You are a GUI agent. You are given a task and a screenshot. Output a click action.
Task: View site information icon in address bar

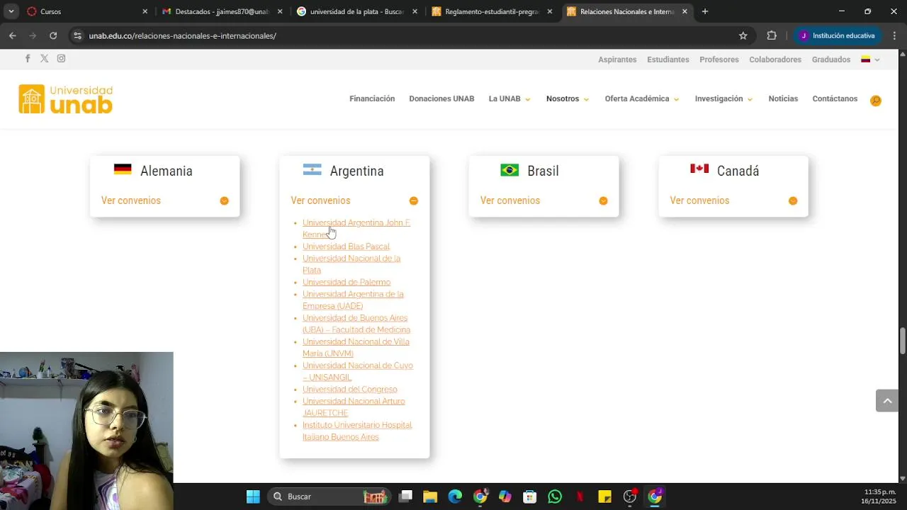[x=77, y=35]
